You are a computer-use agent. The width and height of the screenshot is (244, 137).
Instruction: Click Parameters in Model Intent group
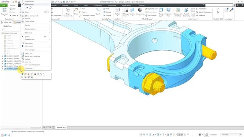point(201,9)
